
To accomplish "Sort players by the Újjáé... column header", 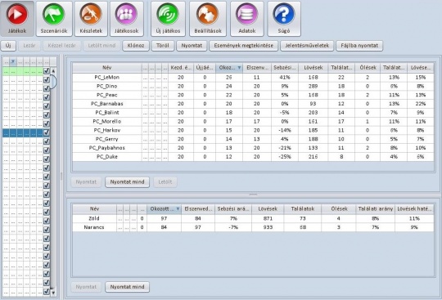I will [x=205, y=68].
